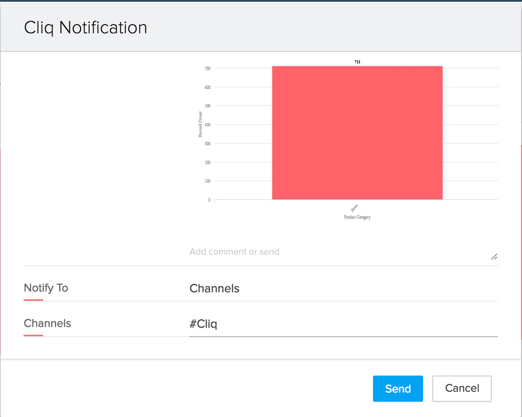Viewport: 522px width, 417px height.
Task: Click the #Cliq channels input field
Action: click(x=343, y=324)
